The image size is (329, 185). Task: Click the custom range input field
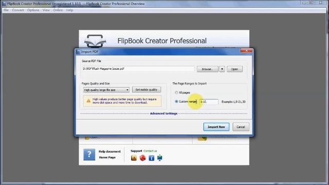tap(209, 102)
